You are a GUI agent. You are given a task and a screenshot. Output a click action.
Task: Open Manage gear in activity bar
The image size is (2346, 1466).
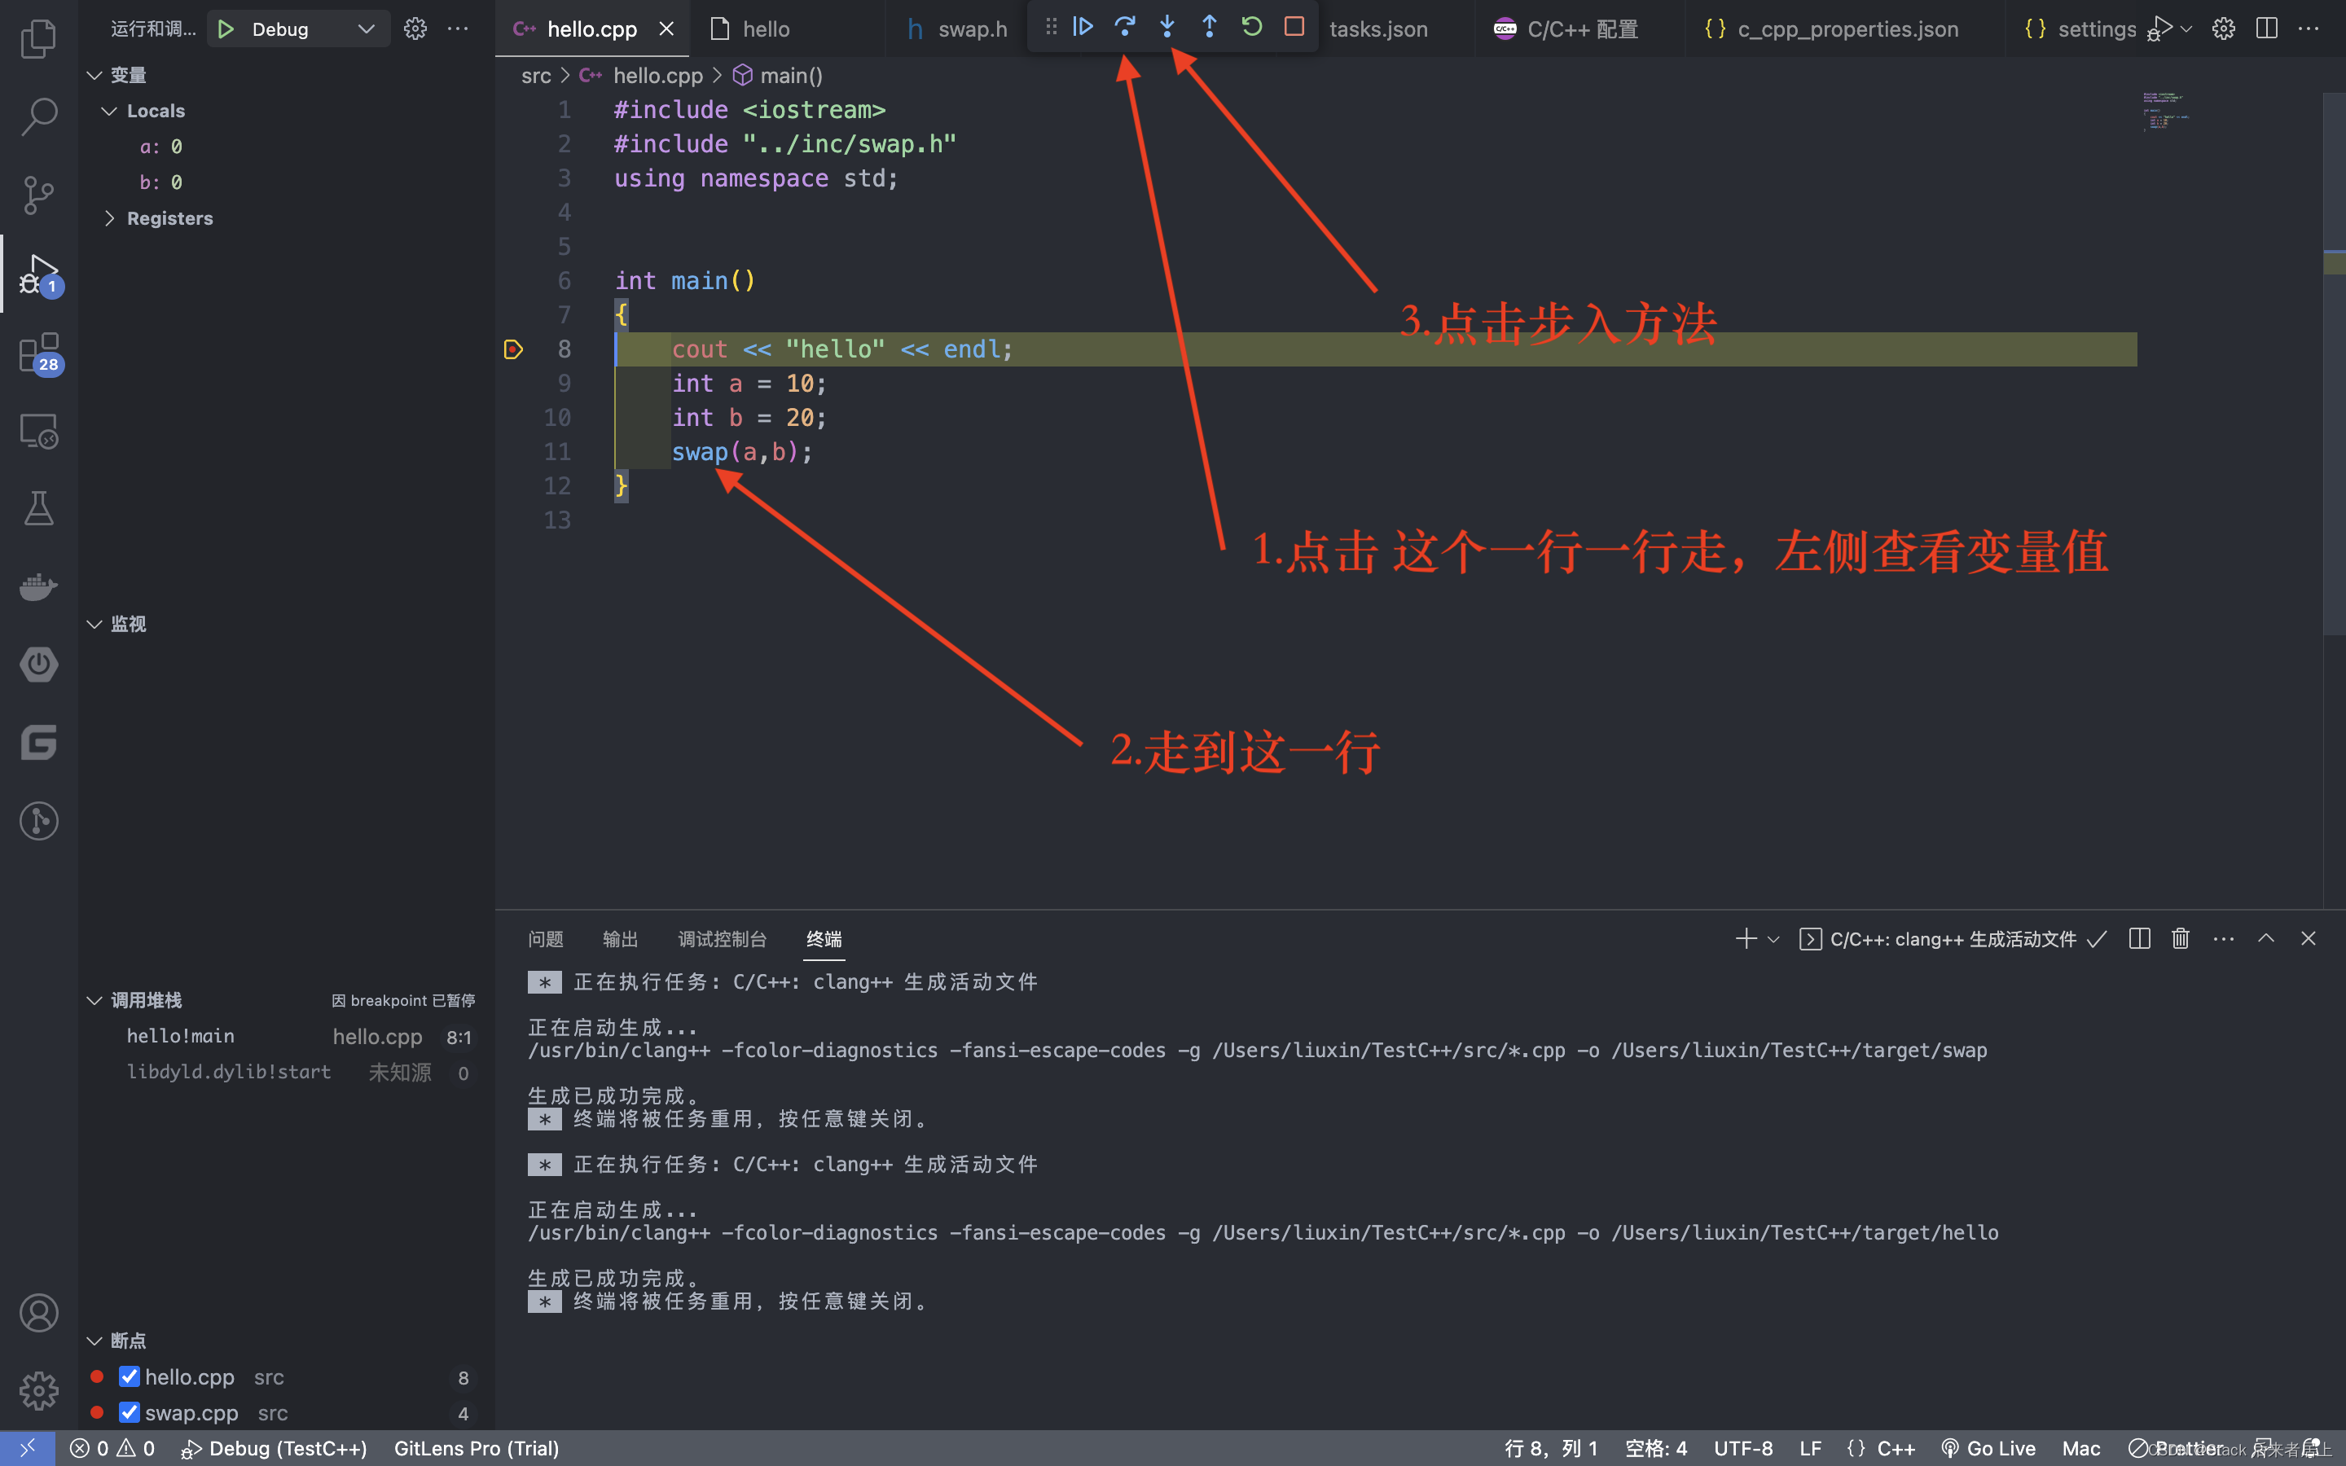tap(39, 1391)
